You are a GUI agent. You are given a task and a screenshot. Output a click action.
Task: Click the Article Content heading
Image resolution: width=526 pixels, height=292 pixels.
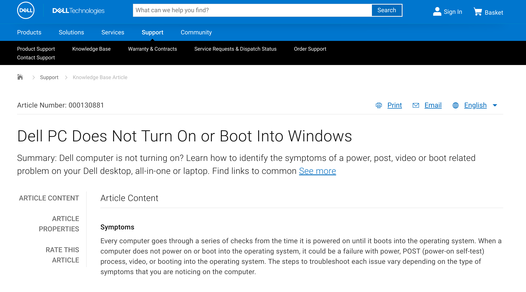129,198
